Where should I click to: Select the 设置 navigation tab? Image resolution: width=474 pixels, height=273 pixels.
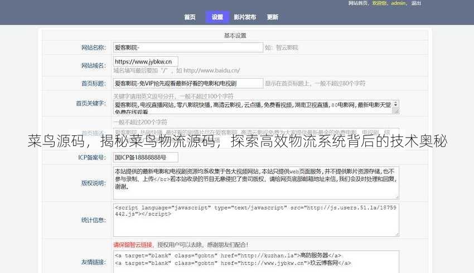tap(217, 17)
